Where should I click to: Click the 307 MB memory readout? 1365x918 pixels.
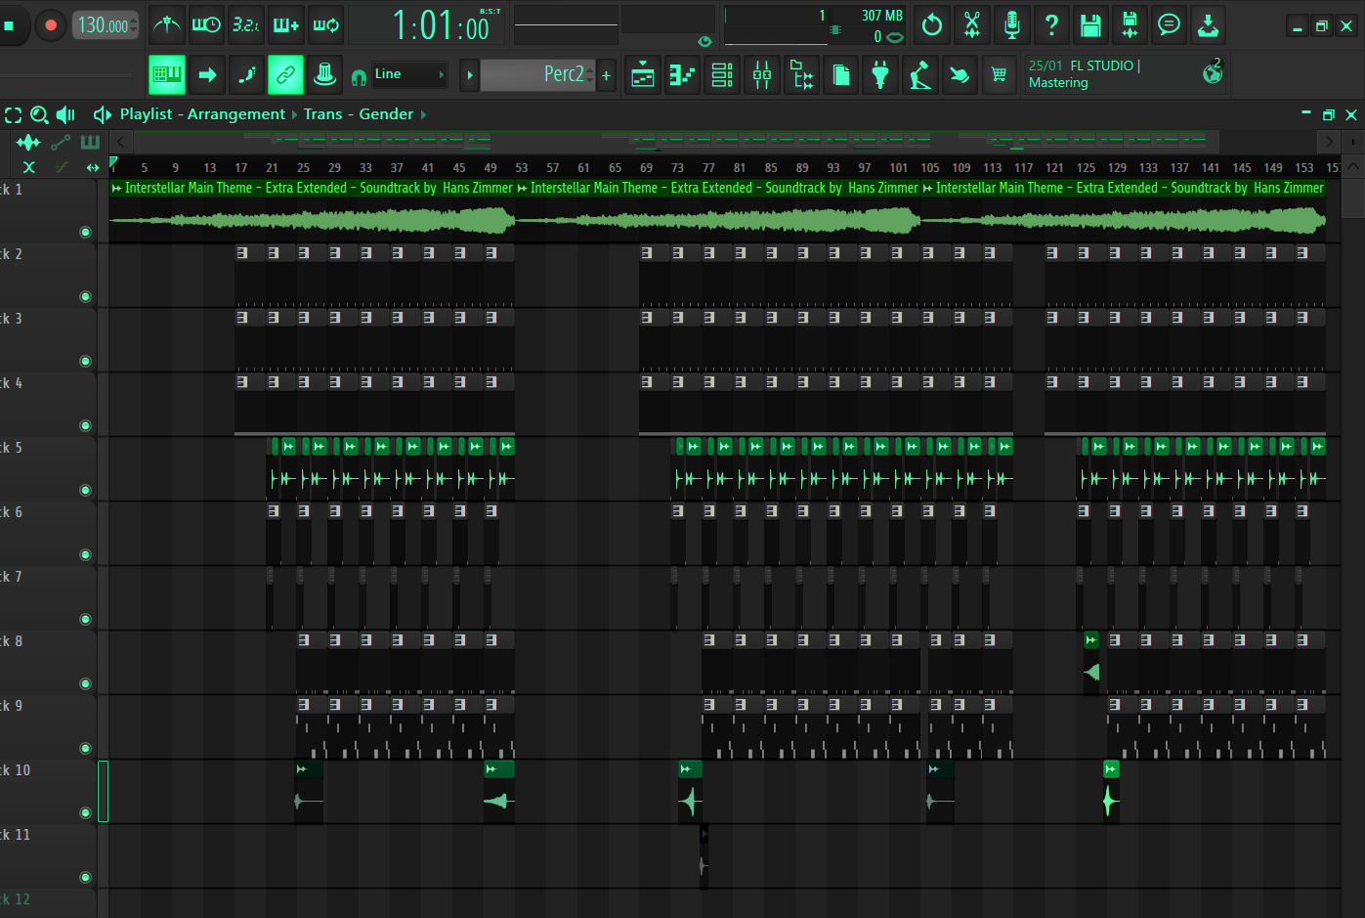click(x=881, y=16)
